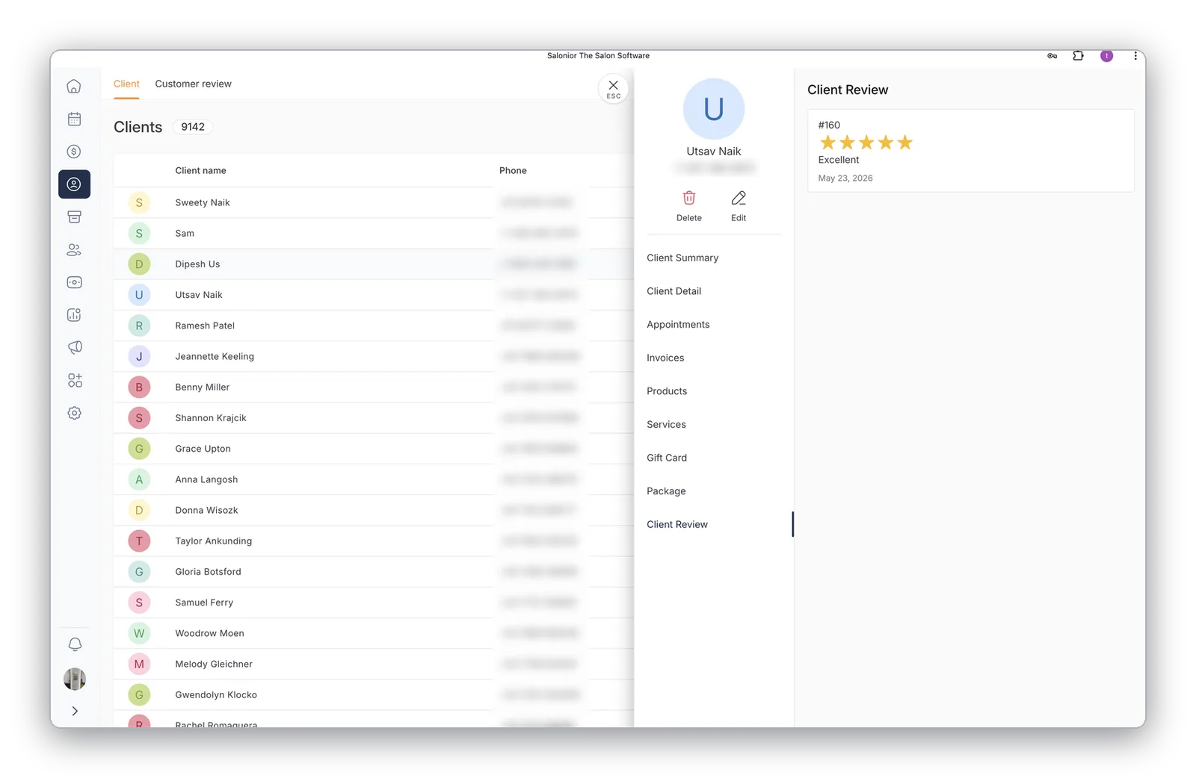Open Package section
The width and height of the screenshot is (1196, 778).
point(666,491)
